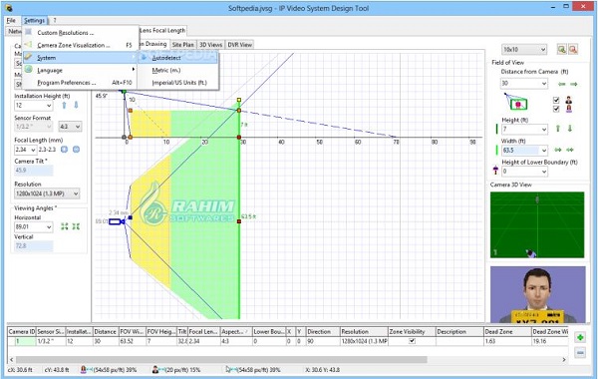Viewport: 598px width, 379px height.
Task: Select the System submenu entry
Action: [x=80, y=58]
